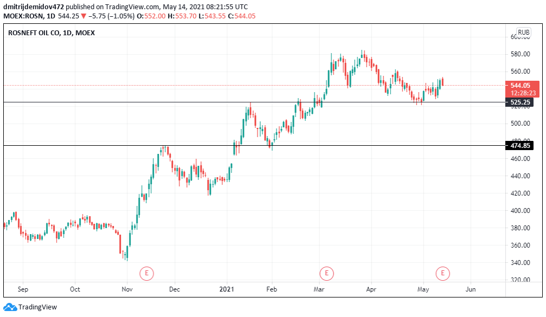Viewport: 546px width, 317px height.
Task: Click the low value L:543.55
Action: coord(212,16)
